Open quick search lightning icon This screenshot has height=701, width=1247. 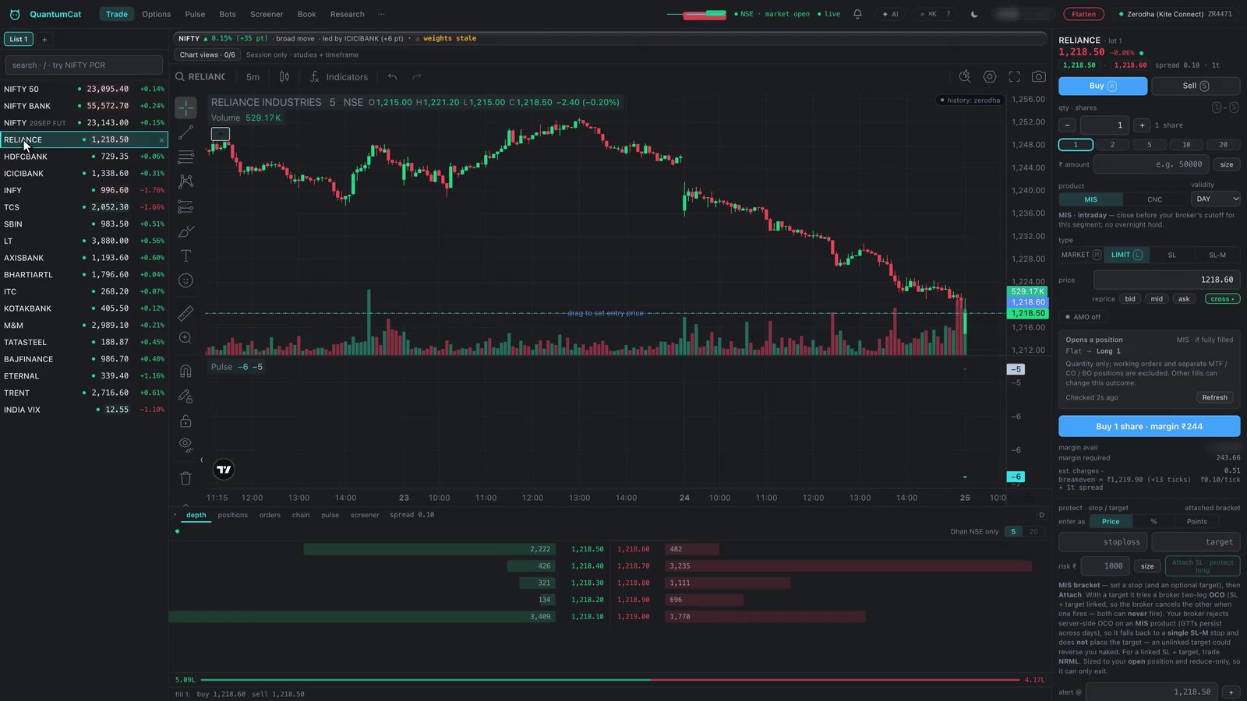point(965,76)
